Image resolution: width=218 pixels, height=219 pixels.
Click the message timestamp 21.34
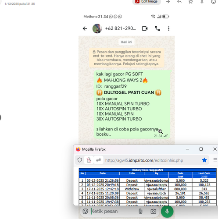158,136
